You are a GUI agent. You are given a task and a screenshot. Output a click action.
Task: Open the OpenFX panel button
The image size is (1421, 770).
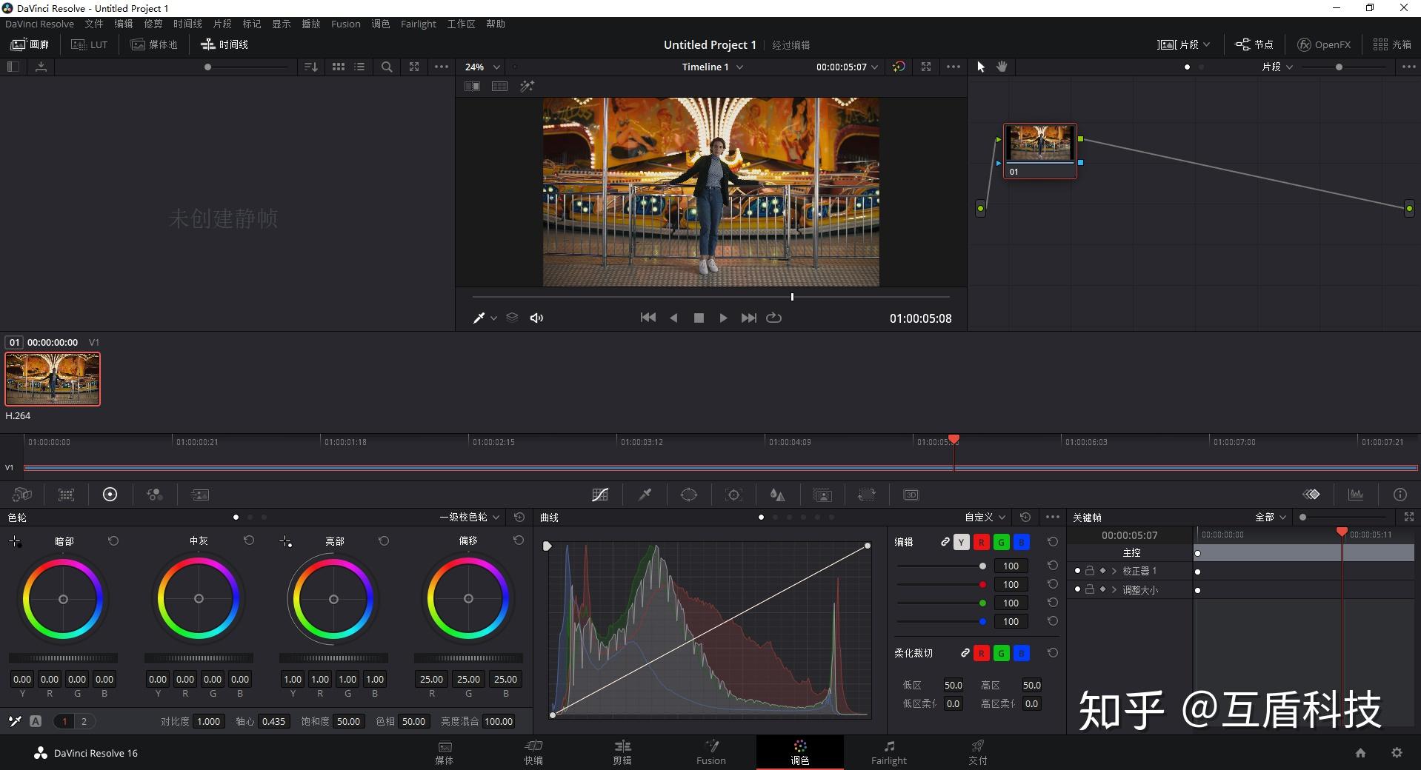pos(1324,44)
